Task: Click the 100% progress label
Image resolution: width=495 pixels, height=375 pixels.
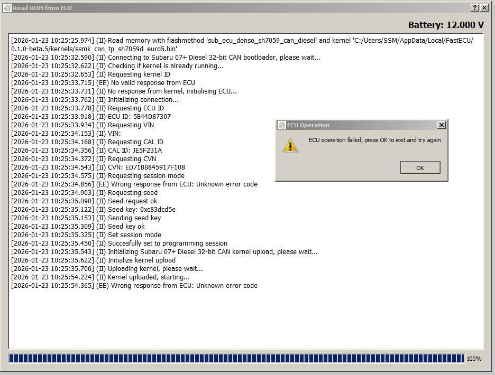Action: point(474,359)
